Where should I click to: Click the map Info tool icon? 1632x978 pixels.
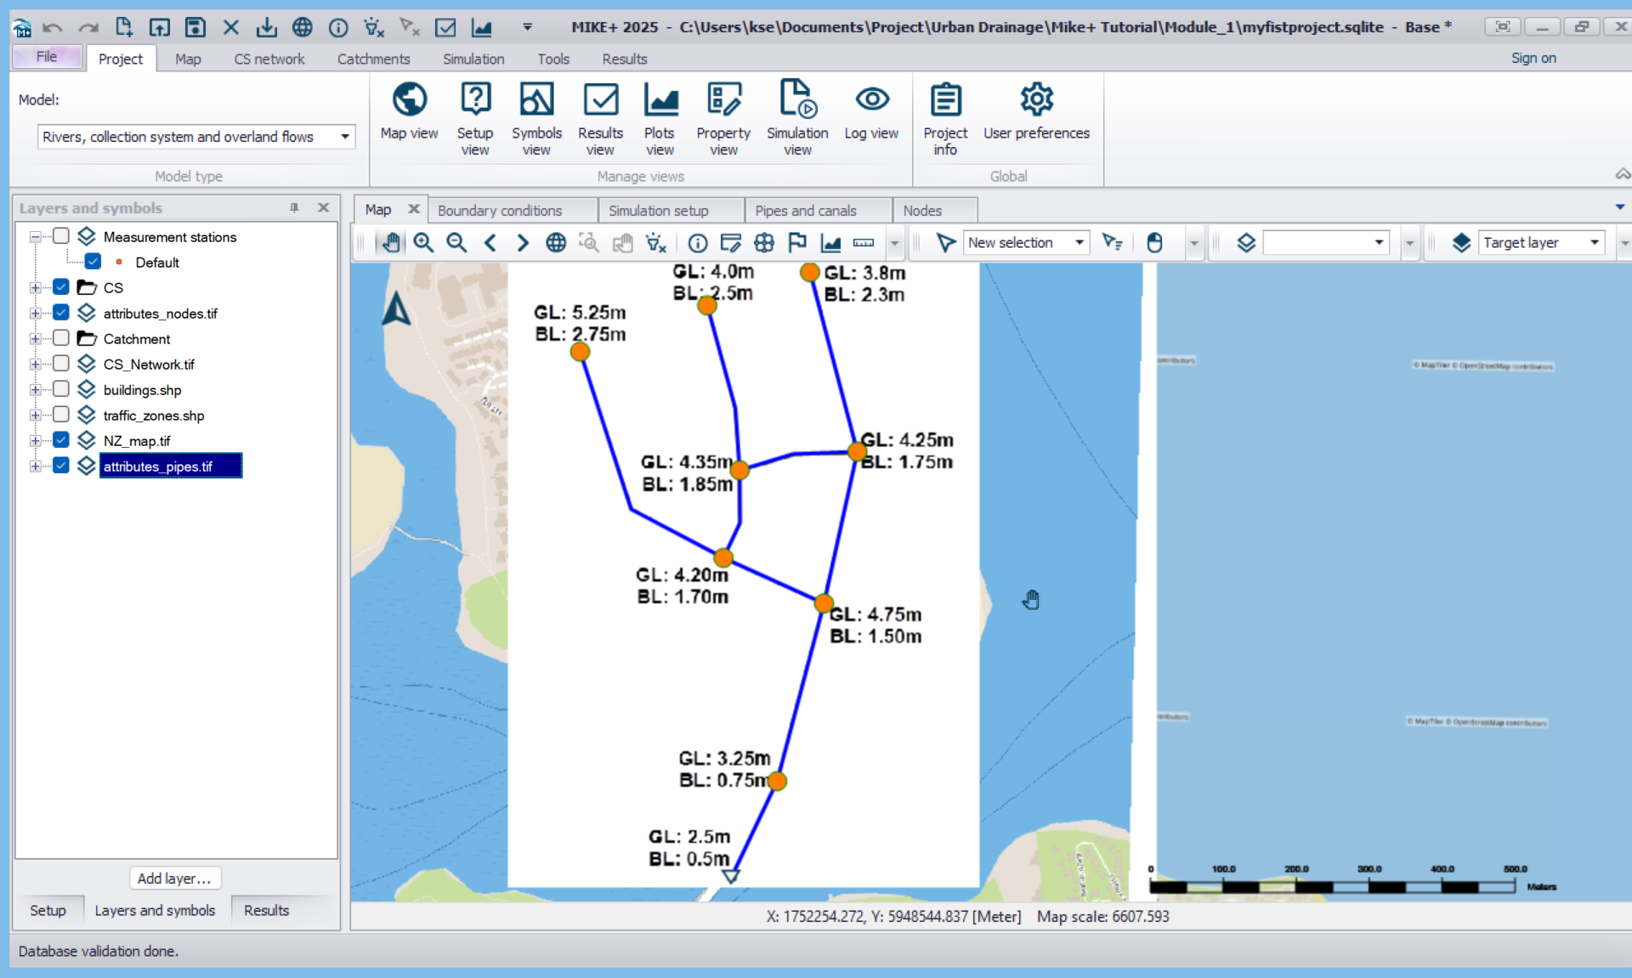697,243
